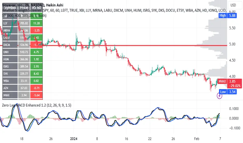The height and width of the screenshot is (143, 243).
Task: Click the 5.50 price axis label
Action: point(232,28)
